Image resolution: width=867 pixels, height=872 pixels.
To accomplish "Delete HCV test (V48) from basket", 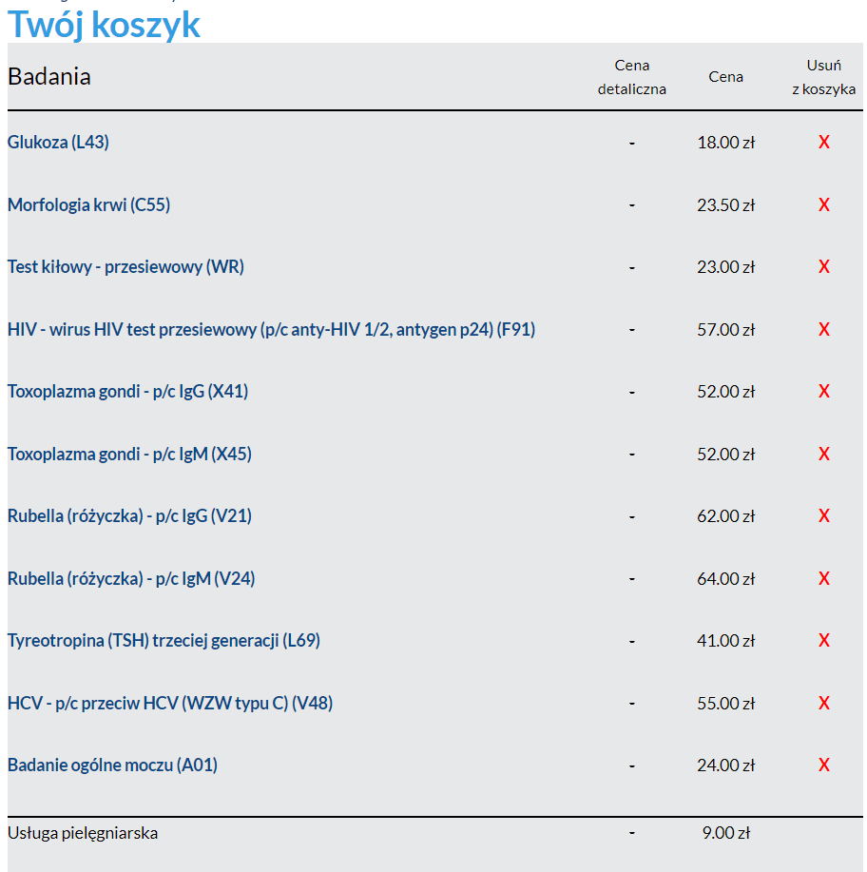I will coord(824,704).
